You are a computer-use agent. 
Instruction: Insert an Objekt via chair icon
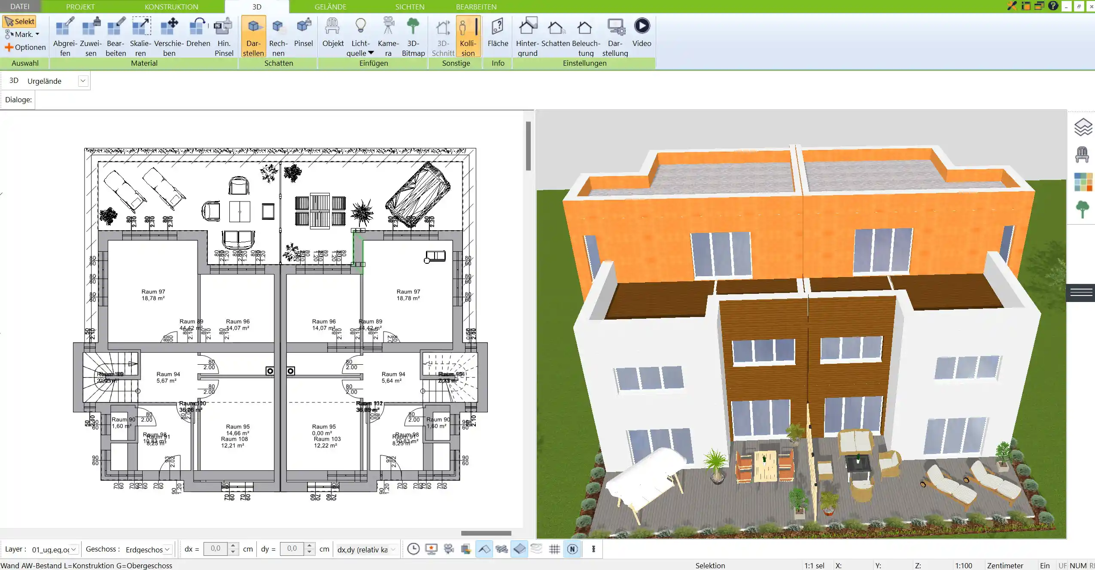333,32
